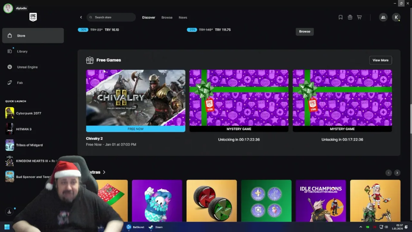Open the right Mystery Game card
This screenshot has width=412, height=232.
click(x=342, y=101)
